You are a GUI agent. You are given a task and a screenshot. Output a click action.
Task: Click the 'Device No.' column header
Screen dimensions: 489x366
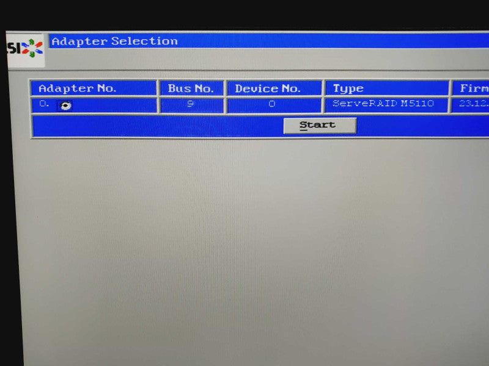[x=274, y=88]
